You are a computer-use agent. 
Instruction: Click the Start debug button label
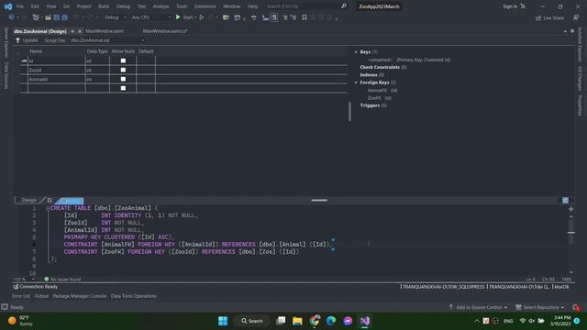[x=188, y=17]
